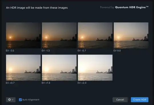
Task: Click the 'EV +2.0' label text
Action: point(82,83)
